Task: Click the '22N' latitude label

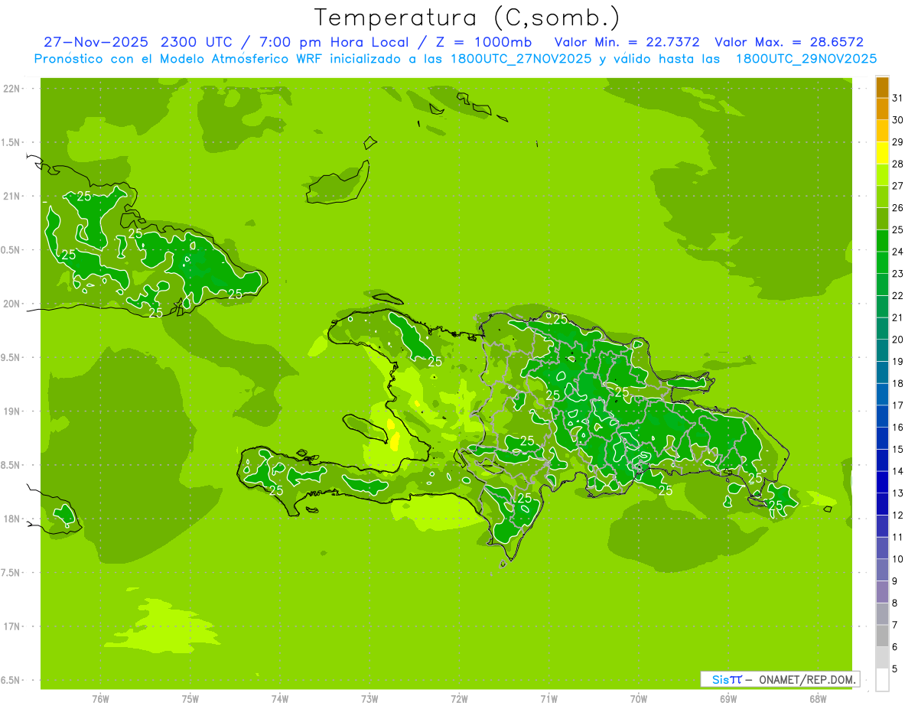Action: coord(11,88)
